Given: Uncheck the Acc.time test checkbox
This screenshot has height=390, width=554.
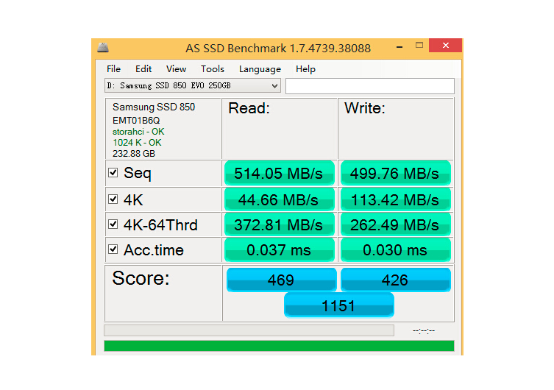Looking at the screenshot, I should tap(113, 249).
